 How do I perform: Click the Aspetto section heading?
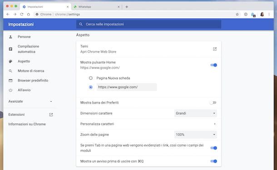click(x=83, y=35)
